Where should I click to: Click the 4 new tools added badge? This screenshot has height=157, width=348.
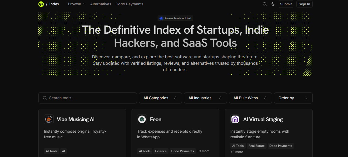(175, 18)
